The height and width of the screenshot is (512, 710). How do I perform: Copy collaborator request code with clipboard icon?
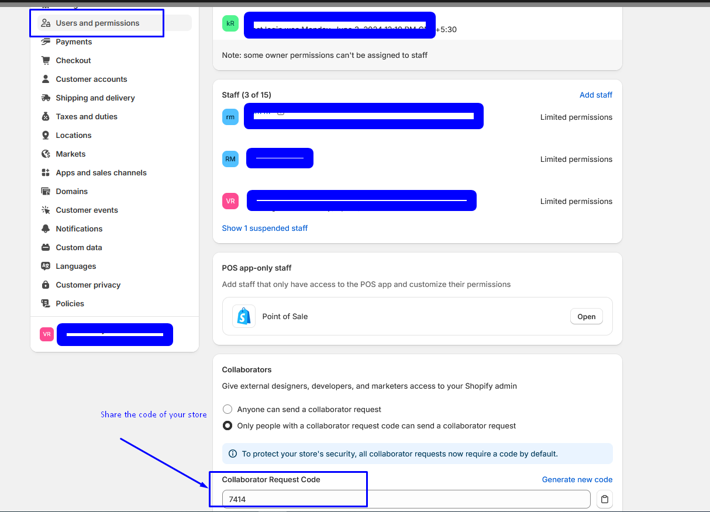pos(605,499)
